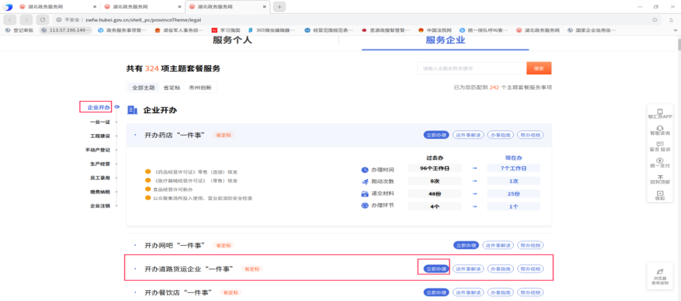Screen dimensions: 681x301
Task: Click 办事指南 for 开办药店
Action: point(500,135)
